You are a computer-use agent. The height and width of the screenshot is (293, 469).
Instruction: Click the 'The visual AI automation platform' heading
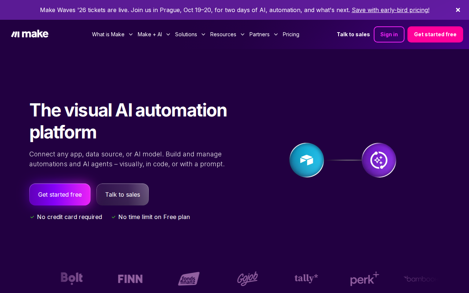pyautogui.click(x=128, y=121)
